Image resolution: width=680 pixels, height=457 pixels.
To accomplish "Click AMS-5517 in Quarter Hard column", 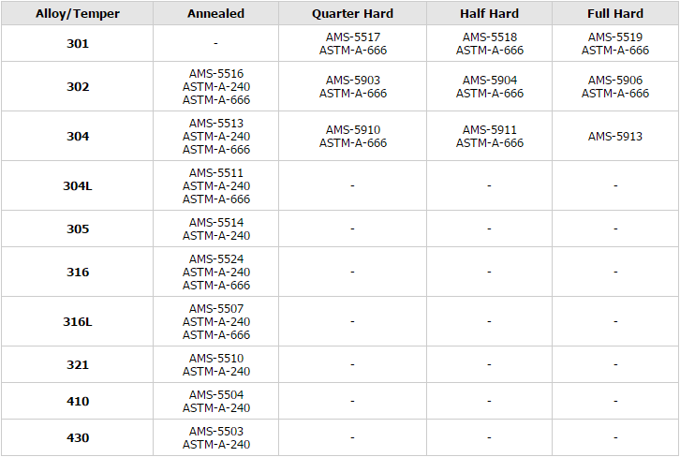I will point(353,37).
